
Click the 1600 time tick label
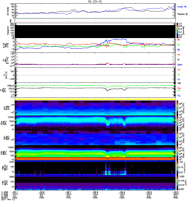(175, 198)
